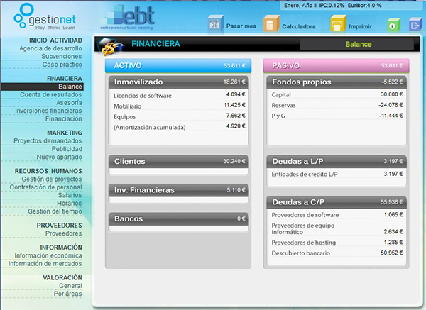Go to Inversiones financieras

(48, 111)
